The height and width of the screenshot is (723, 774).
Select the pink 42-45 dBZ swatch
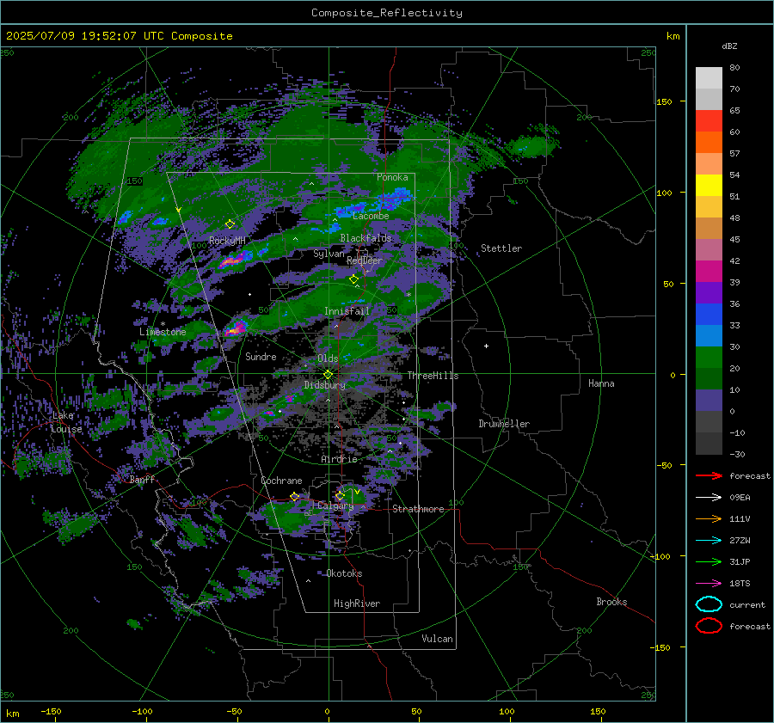(x=709, y=250)
